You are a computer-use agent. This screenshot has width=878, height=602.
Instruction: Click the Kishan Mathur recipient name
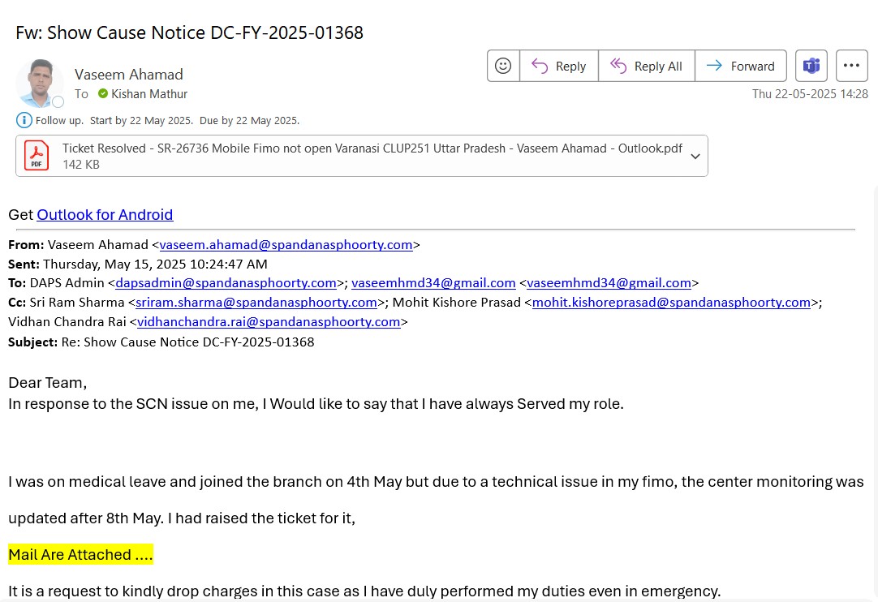tap(149, 94)
